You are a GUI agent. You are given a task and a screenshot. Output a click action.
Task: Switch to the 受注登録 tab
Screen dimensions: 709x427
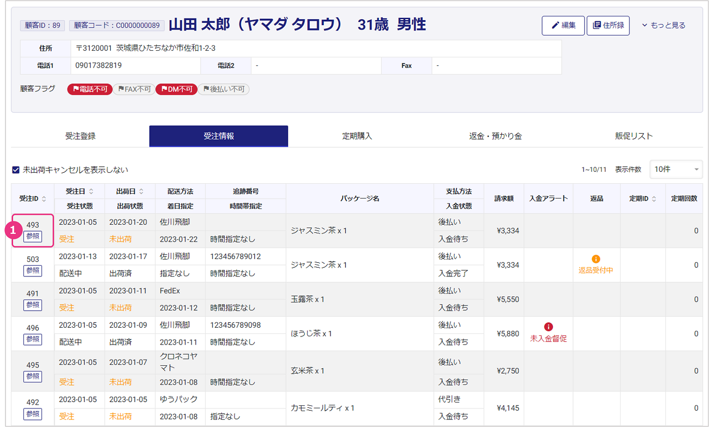click(80, 136)
